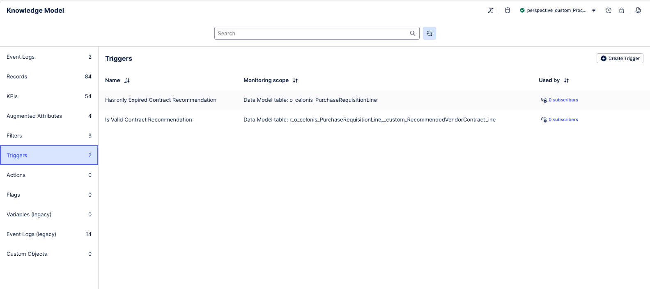Image resolution: width=650 pixels, height=289 pixels.
Task: Expand the perspective_custom_Proc data model dropdown
Action: 594,10
